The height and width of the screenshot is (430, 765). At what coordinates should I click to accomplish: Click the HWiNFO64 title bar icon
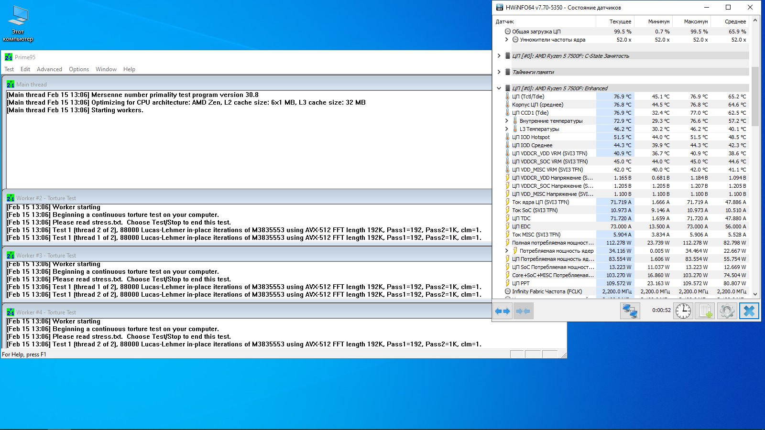click(x=500, y=7)
